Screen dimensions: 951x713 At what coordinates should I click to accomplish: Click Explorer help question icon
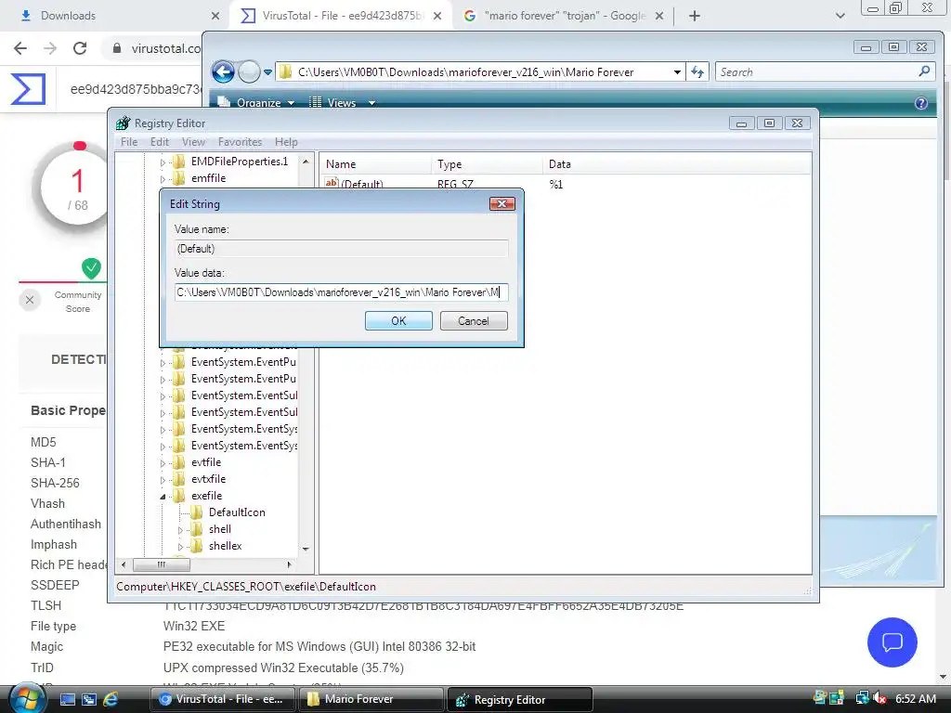click(x=920, y=103)
